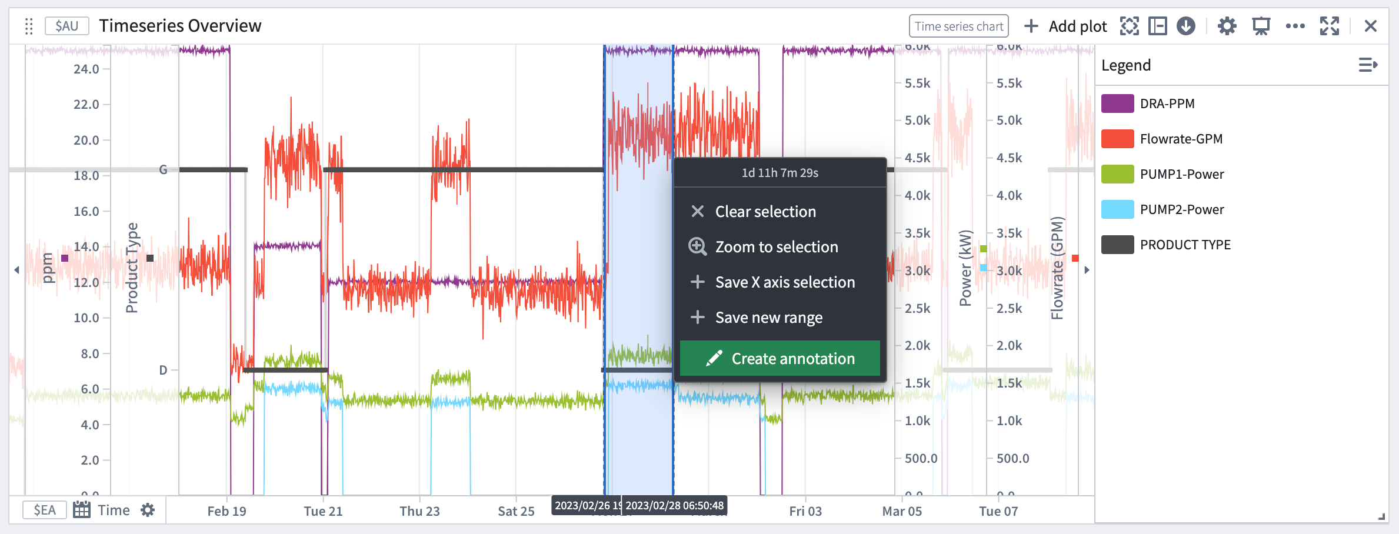Collapse the Legend panel

pyautogui.click(x=1368, y=65)
